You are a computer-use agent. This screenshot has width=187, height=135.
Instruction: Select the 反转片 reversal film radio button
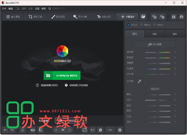tap(154, 25)
